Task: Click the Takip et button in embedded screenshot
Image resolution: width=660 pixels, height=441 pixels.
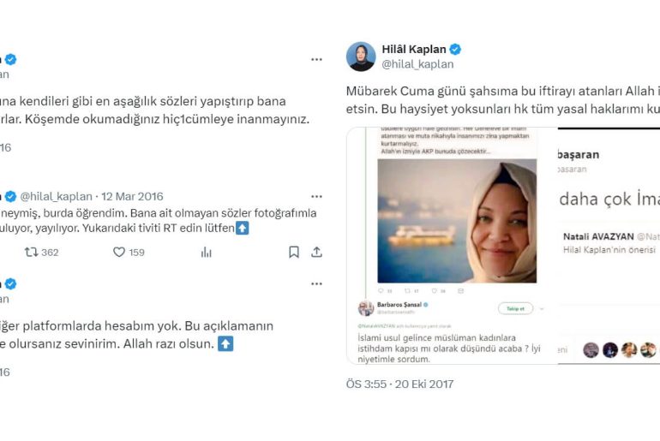Action: (x=516, y=308)
